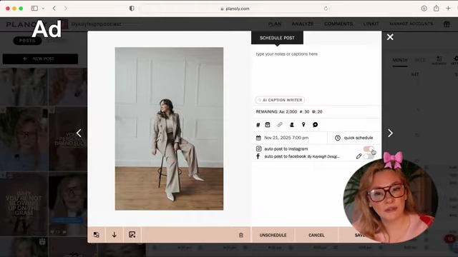Go back in Safari

[54, 9]
